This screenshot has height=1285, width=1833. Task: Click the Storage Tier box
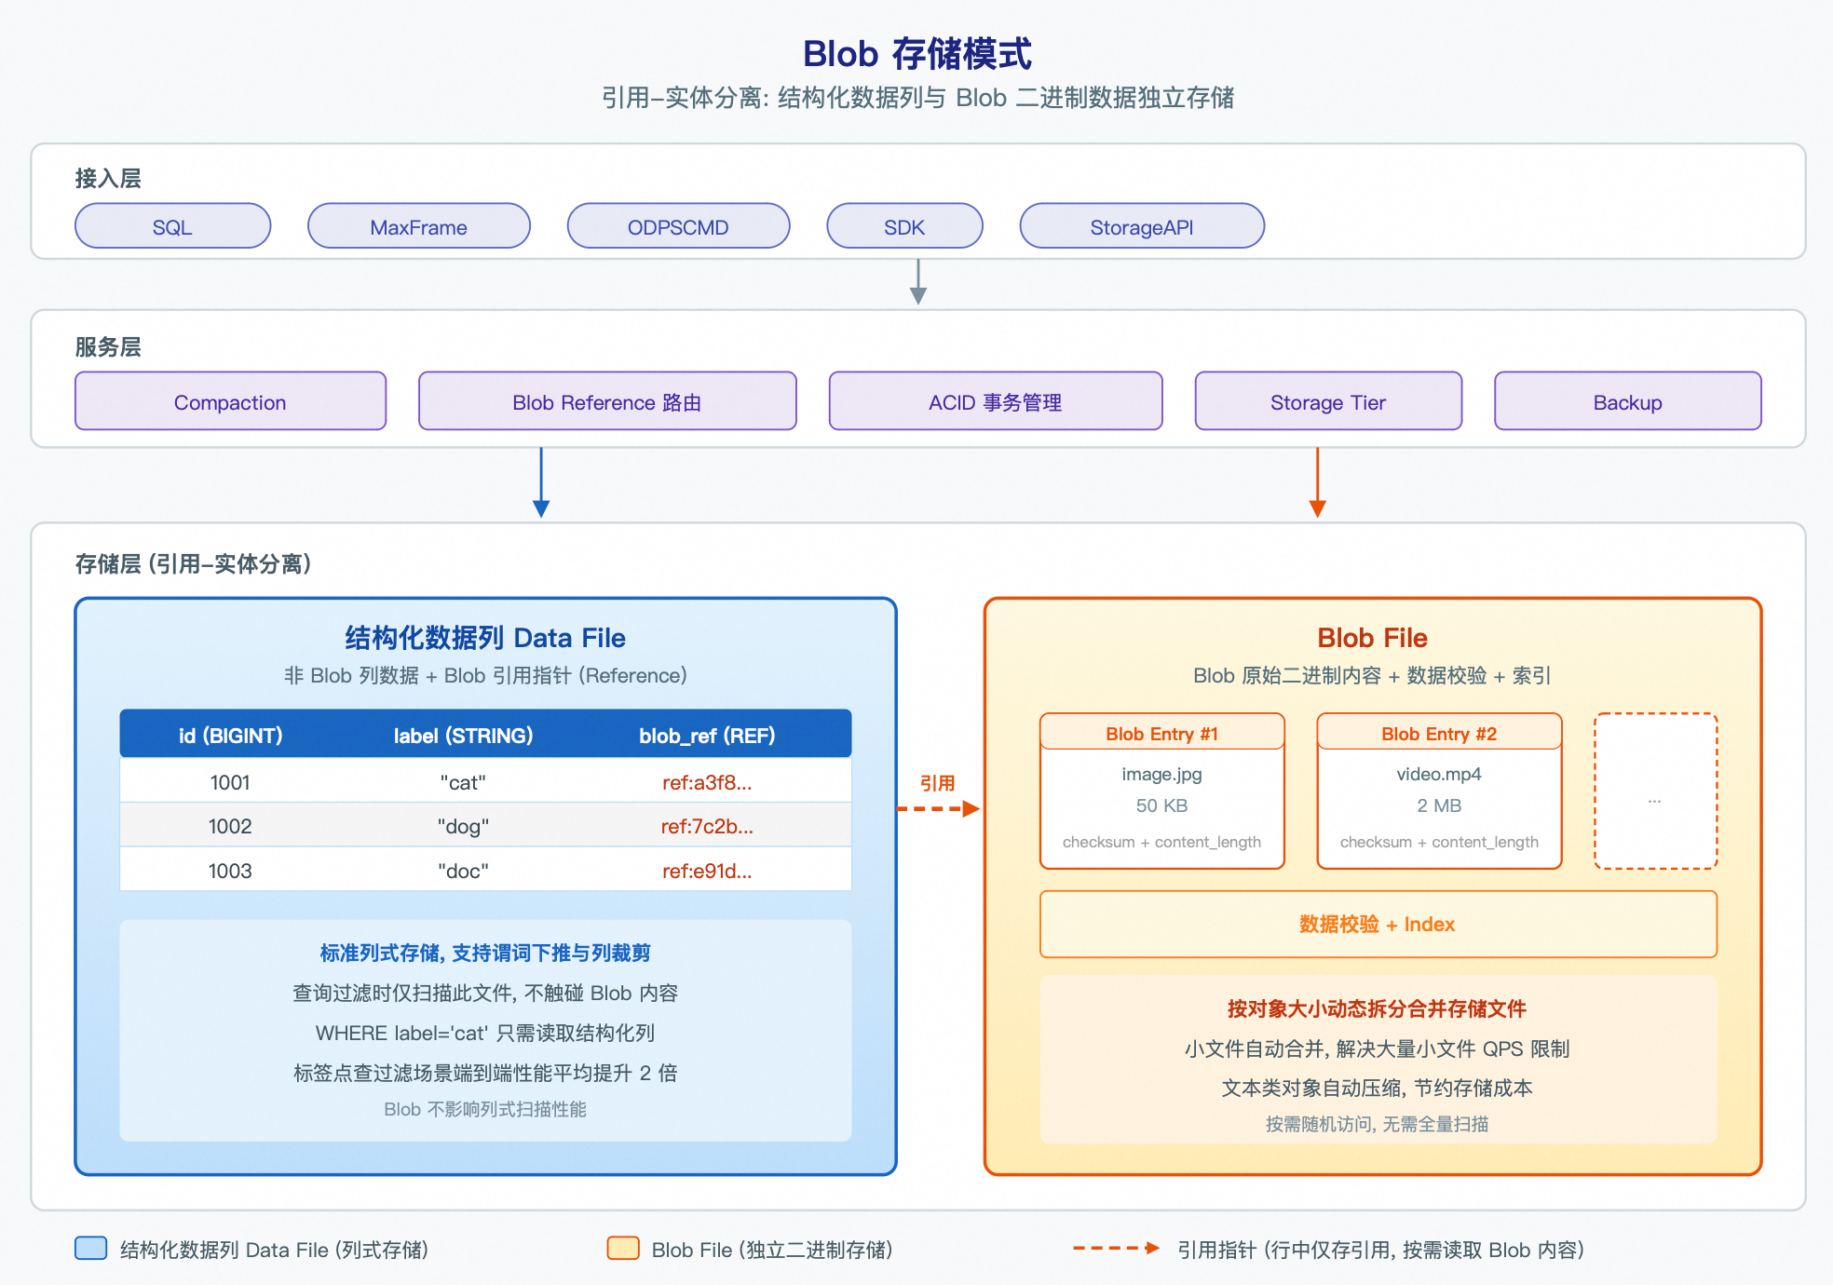tap(1328, 401)
